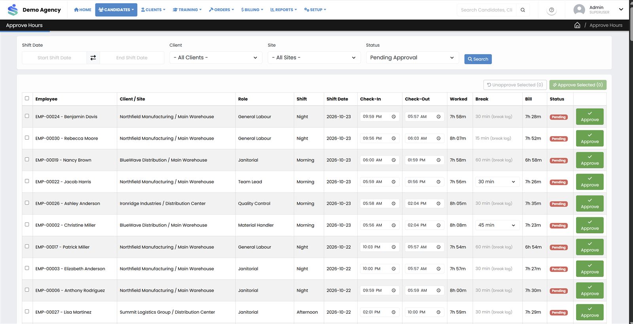Expand the Admin account menu chevron

621,9
